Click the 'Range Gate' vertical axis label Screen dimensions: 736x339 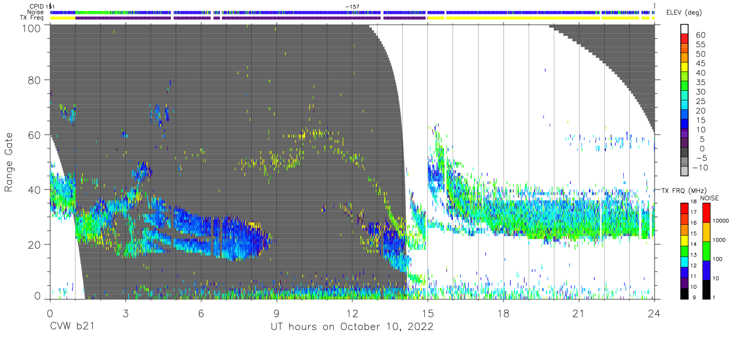[9, 162]
